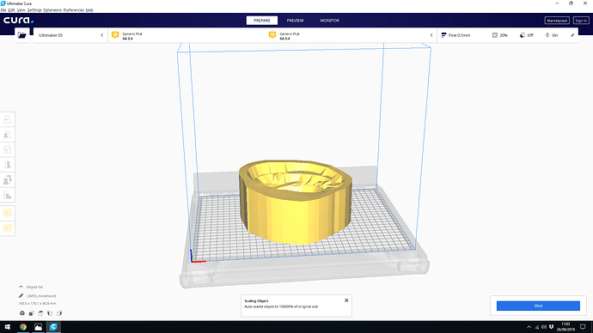Expand the Ultimaker S5 printer selector
The height and width of the screenshot is (333, 593).
coord(70,35)
